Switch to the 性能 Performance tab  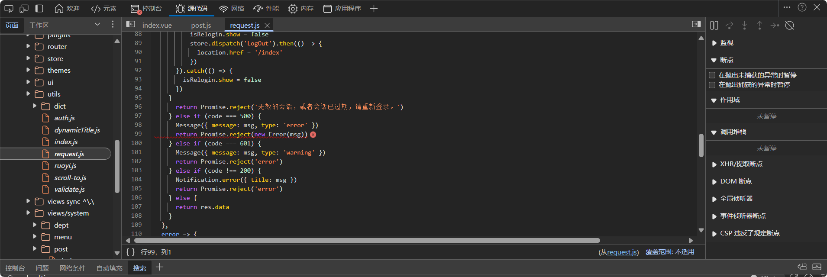pos(266,8)
